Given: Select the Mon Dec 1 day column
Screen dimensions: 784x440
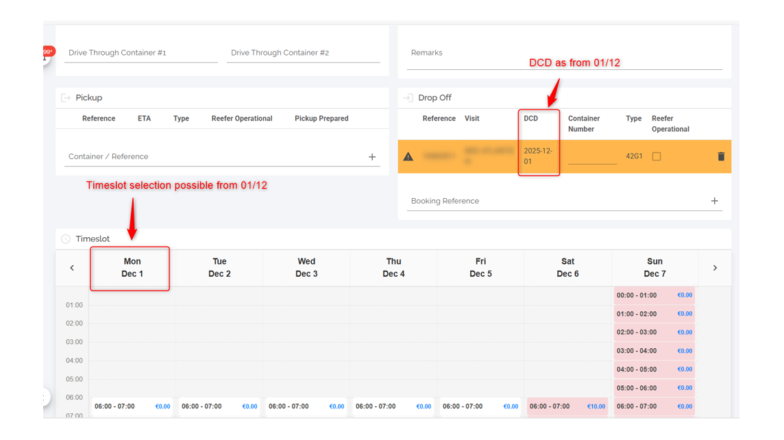Looking at the screenshot, I should (132, 268).
